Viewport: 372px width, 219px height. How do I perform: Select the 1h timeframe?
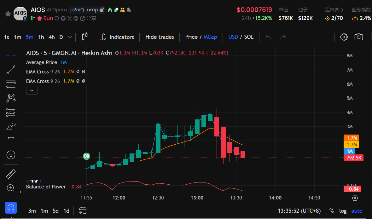point(41,37)
